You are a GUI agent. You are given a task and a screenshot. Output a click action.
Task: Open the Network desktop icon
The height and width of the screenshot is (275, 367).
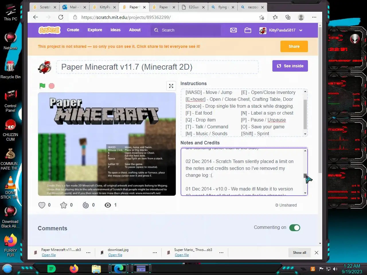pos(11,41)
